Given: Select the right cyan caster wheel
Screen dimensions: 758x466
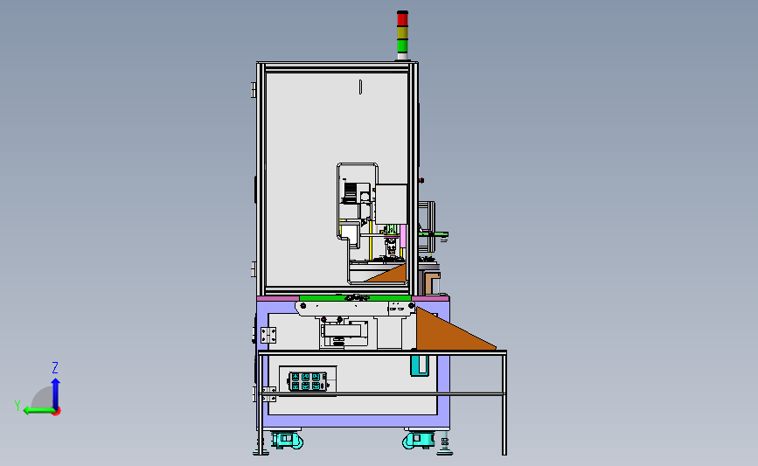Looking at the screenshot, I should pos(419,440).
